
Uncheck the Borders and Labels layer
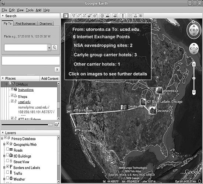click(8, 166)
